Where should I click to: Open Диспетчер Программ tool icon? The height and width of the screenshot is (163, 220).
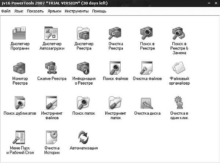(x=19, y=33)
